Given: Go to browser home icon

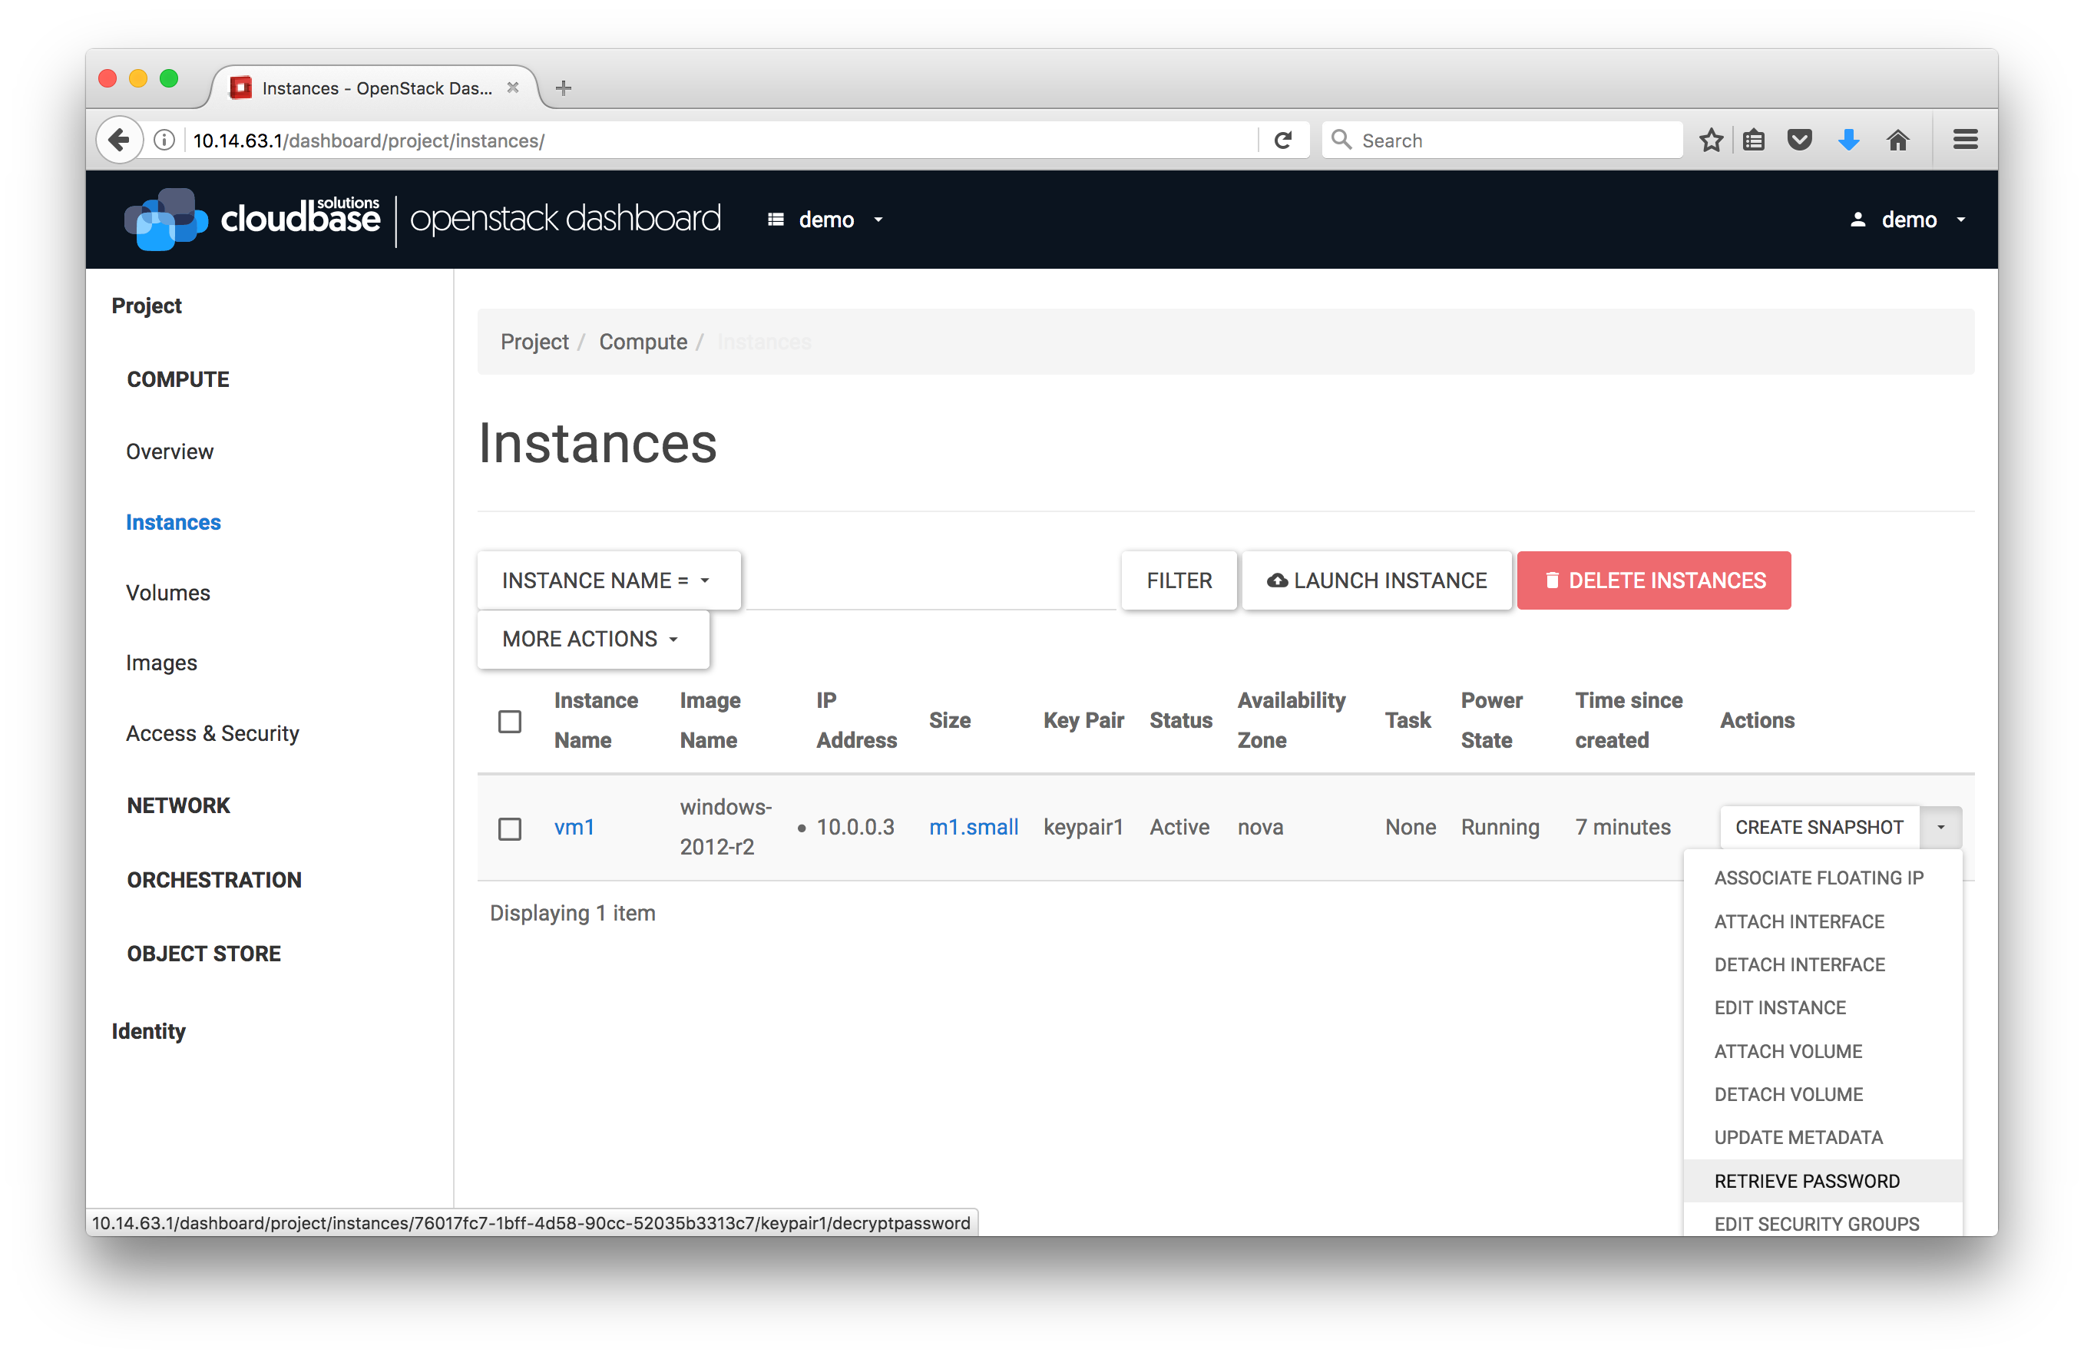Looking at the screenshot, I should click(1897, 140).
